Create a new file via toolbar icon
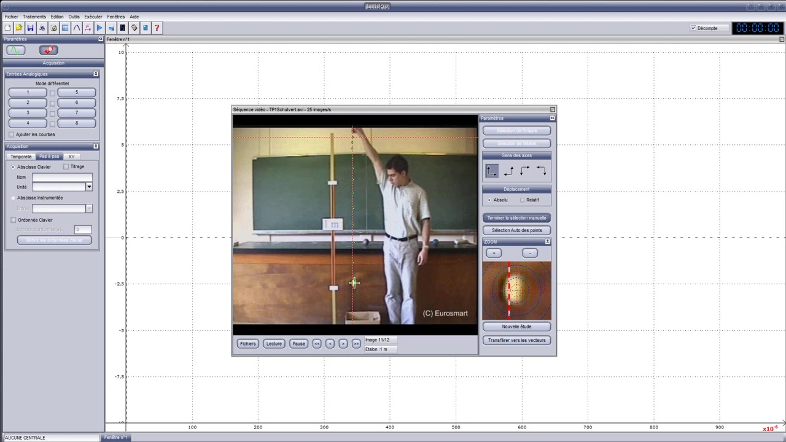This screenshot has width=786, height=442. (x=7, y=28)
